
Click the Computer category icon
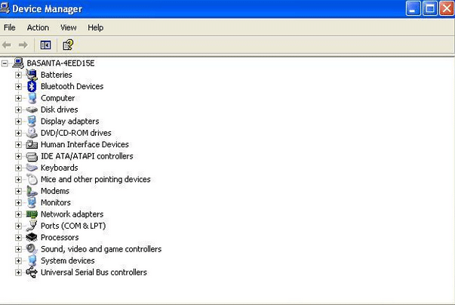click(32, 98)
